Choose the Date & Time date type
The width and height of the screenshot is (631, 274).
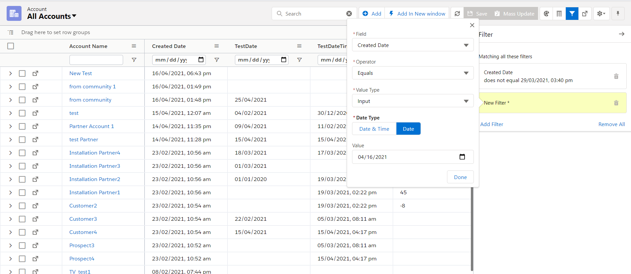pyautogui.click(x=374, y=129)
